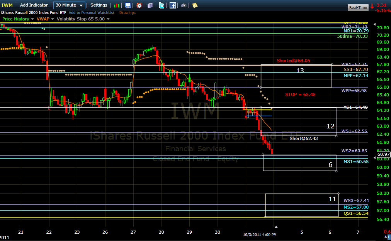
Task: Open the Add Indicator menu
Action: click(x=34, y=5)
